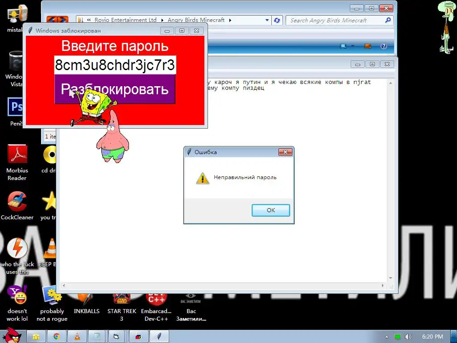Image resolution: width=457 pixels, height=343 pixels.
Task: Switch to the feather icon taskbar item
Action: [x=159, y=337]
